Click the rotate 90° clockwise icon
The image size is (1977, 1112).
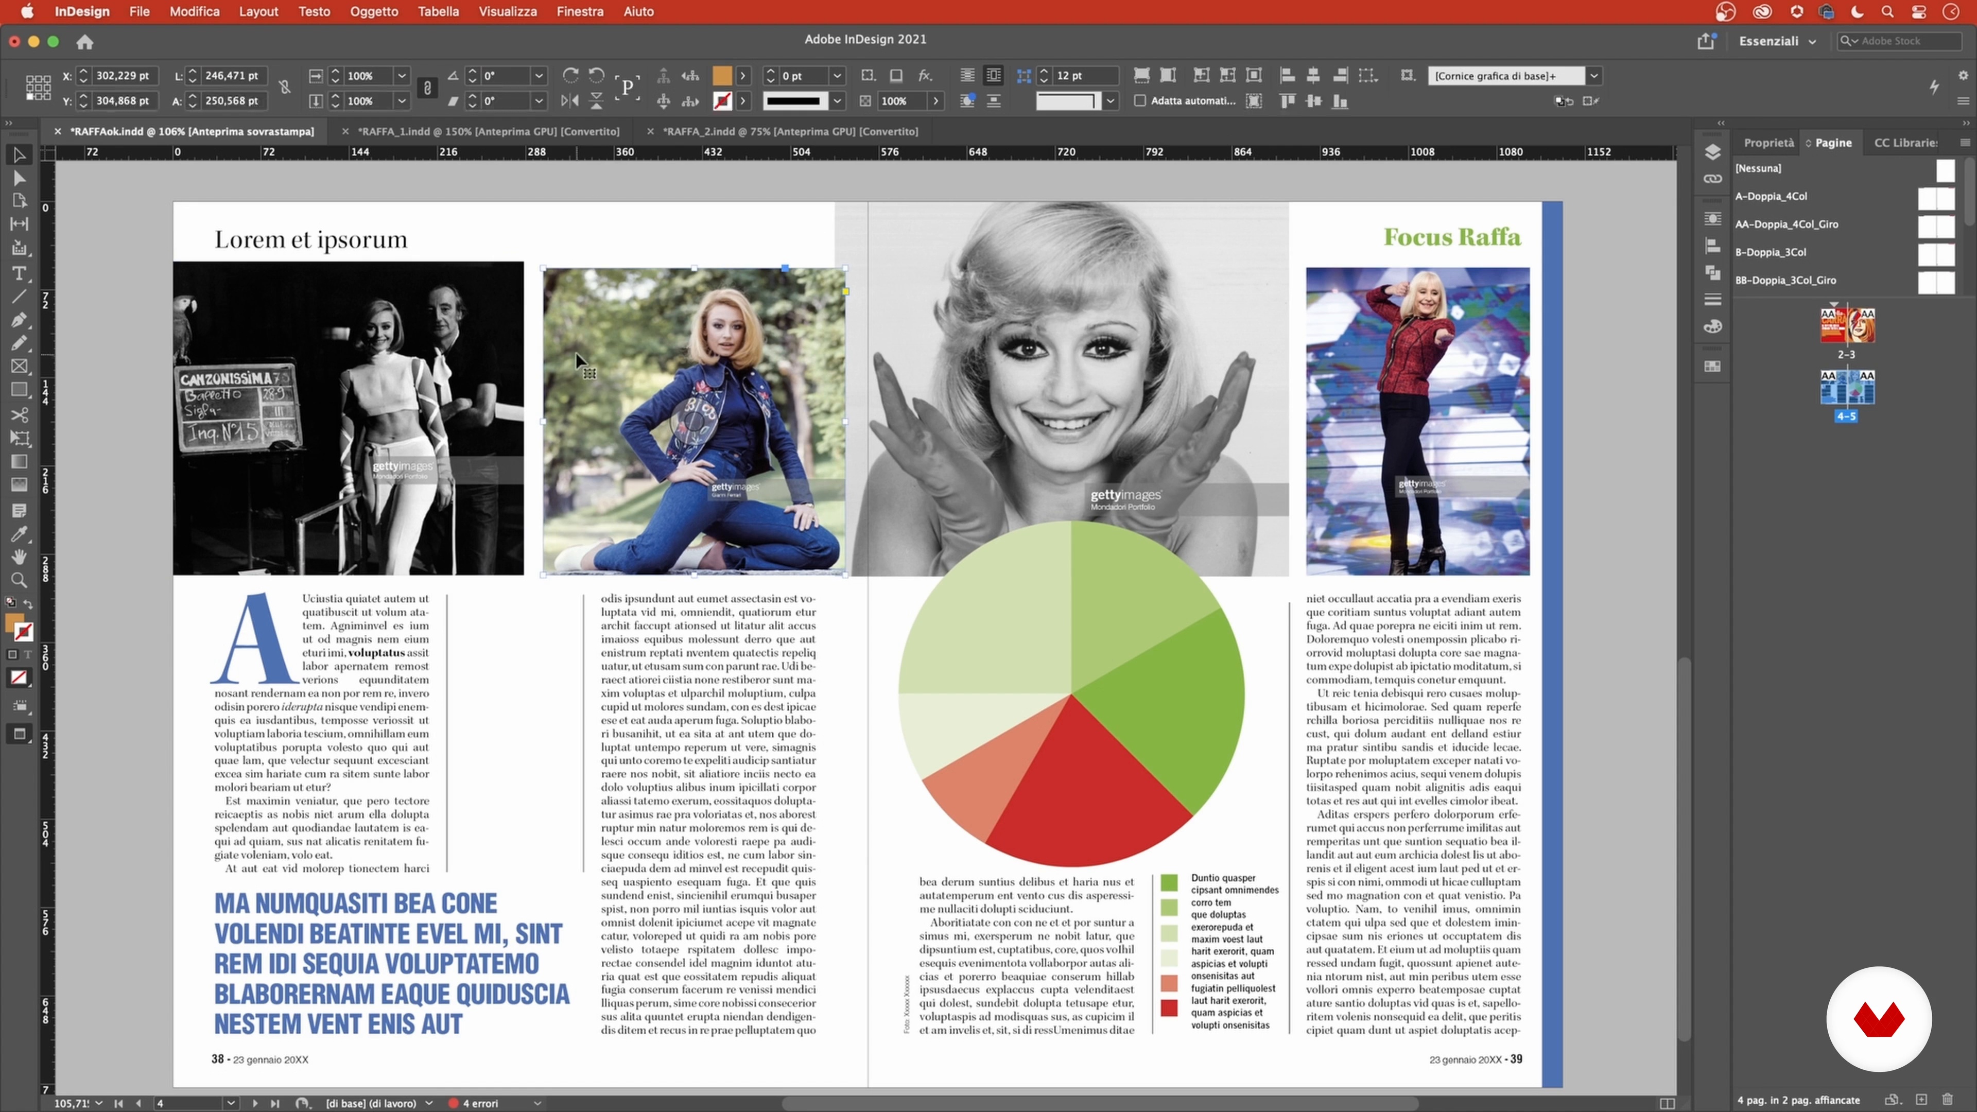570,75
